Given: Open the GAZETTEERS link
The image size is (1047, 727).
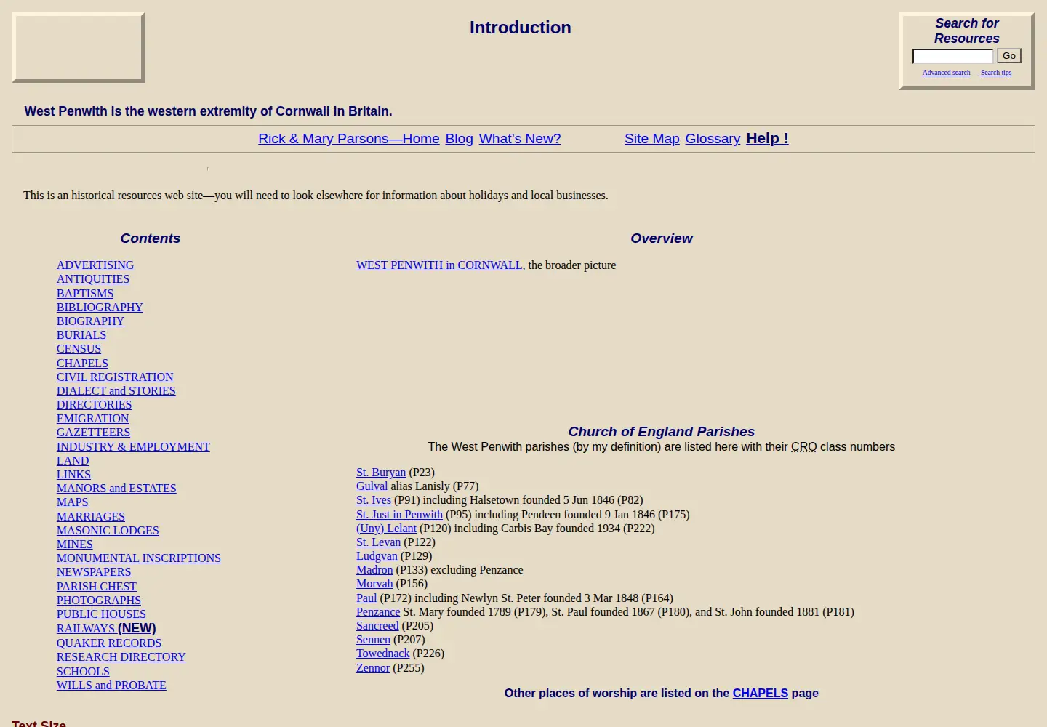Looking at the screenshot, I should (93, 433).
